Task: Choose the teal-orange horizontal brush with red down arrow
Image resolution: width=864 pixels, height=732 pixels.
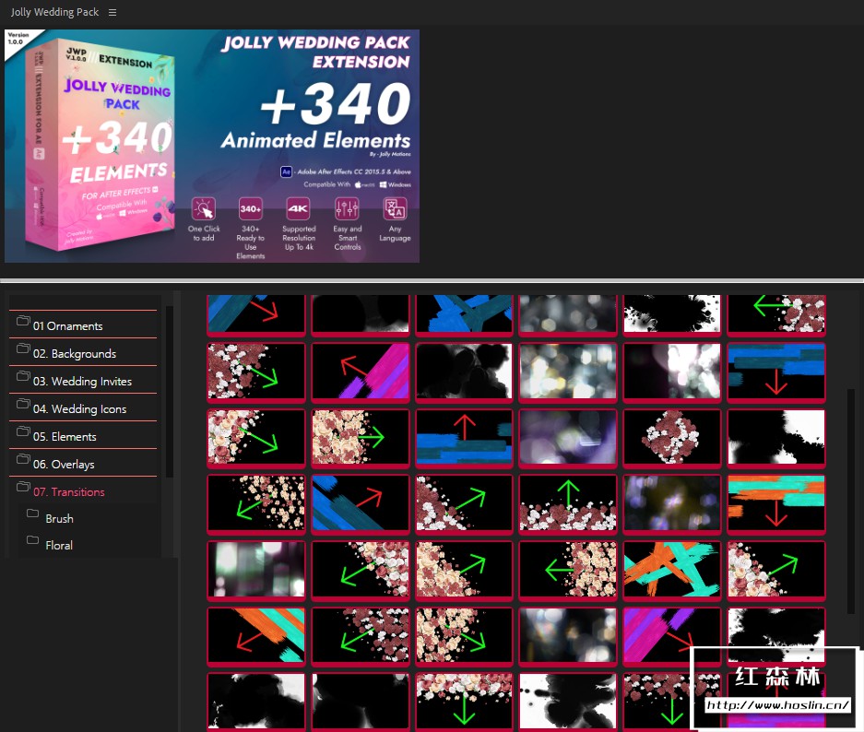Action: coord(775,504)
